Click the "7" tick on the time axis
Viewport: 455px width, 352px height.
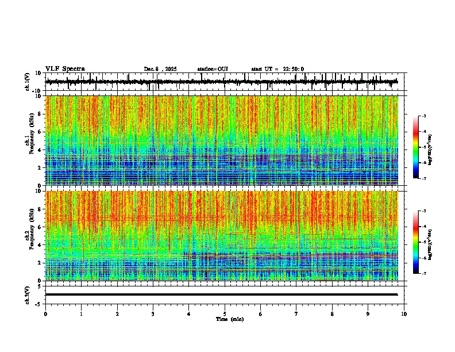pyautogui.click(x=296, y=314)
